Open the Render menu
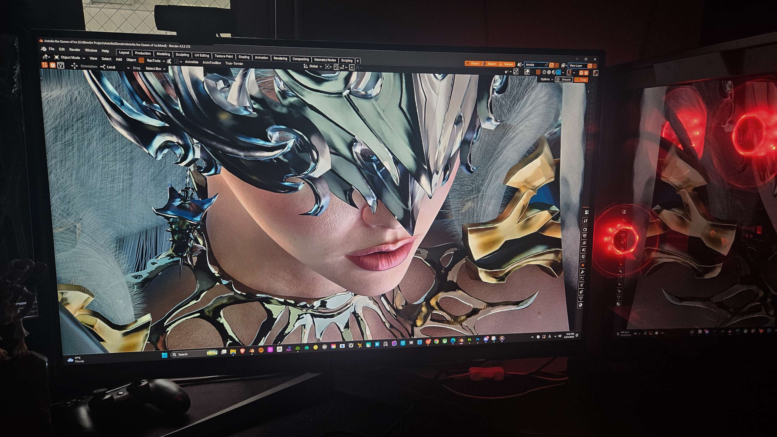Viewport: 777px width, 437px height. coord(74,50)
